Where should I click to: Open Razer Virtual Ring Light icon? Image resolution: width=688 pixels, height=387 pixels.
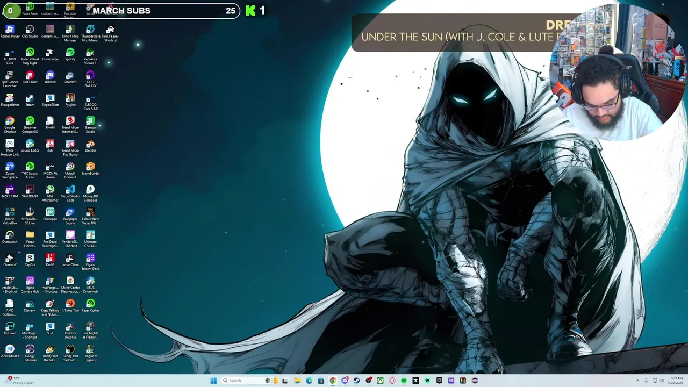pyautogui.click(x=30, y=56)
